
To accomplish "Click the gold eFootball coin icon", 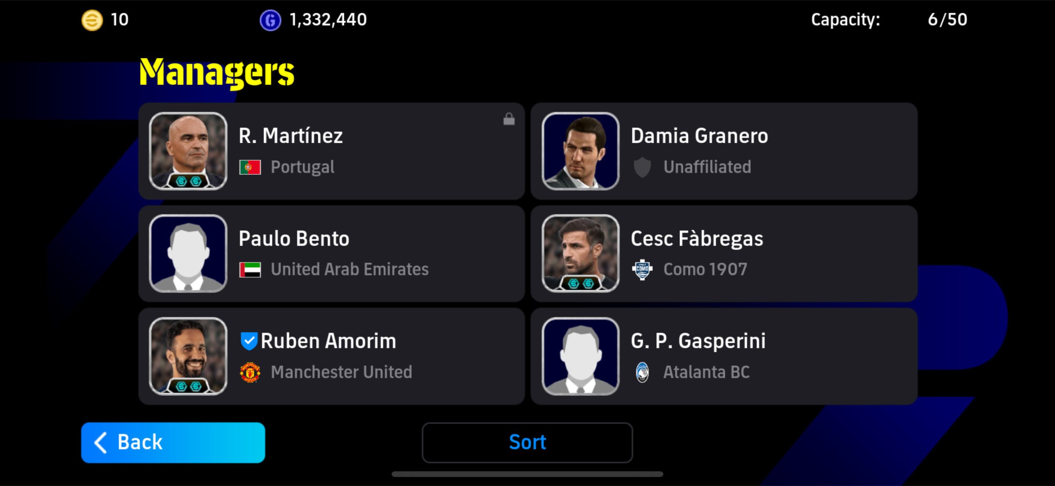I will 92,20.
